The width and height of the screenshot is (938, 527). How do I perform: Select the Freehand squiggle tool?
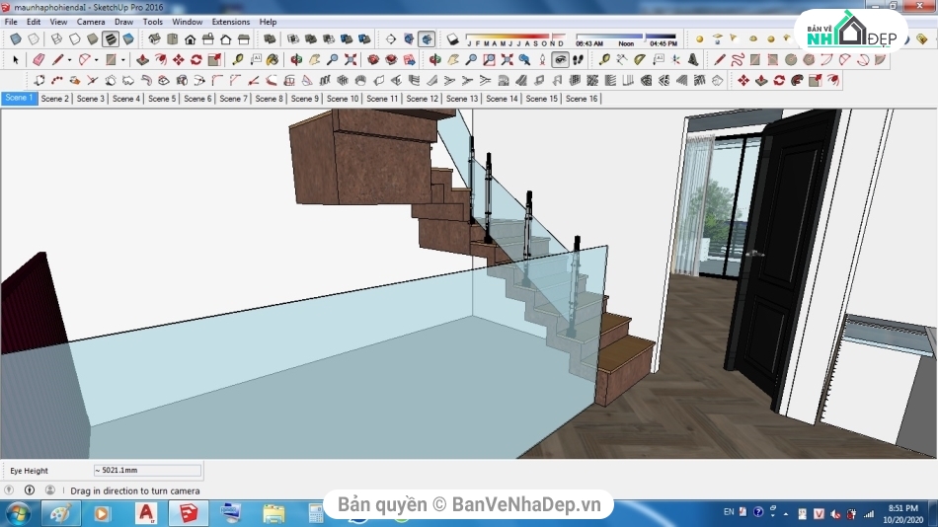point(737,60)
